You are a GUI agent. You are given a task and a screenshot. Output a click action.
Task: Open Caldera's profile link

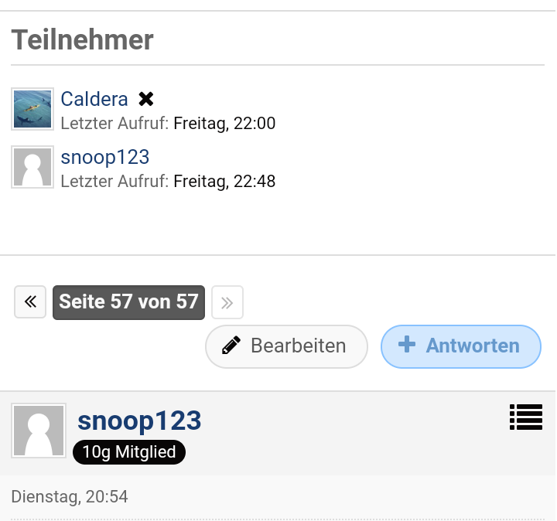click(94, 99)
